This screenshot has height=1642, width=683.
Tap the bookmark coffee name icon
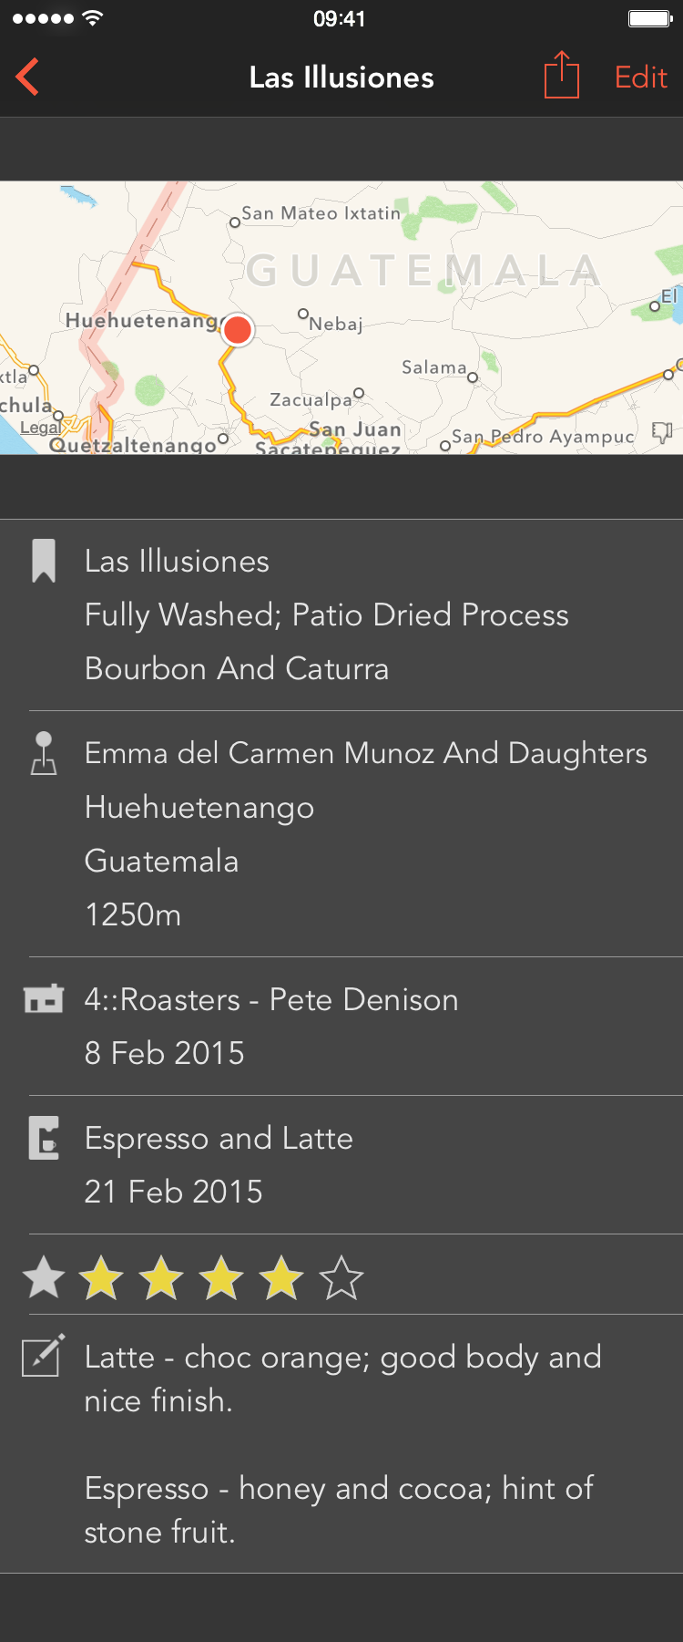point(44,561)
